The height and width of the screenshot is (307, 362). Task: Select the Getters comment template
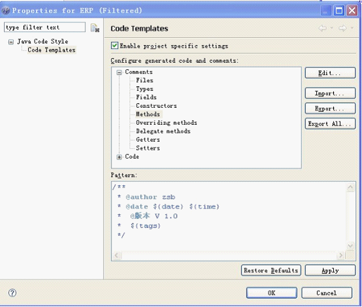point(148,140)
